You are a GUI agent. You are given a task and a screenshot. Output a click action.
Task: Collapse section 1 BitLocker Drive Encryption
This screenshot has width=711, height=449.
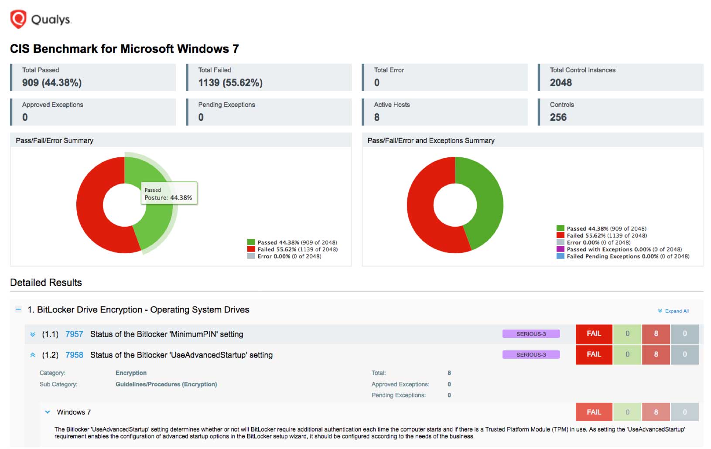(18, 310)
